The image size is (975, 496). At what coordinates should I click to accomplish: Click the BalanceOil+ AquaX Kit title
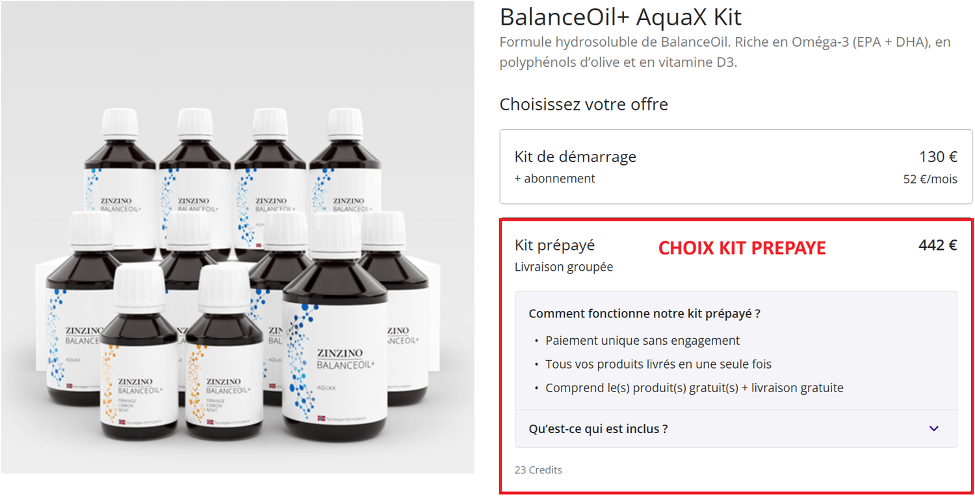[x=621, y=18]
